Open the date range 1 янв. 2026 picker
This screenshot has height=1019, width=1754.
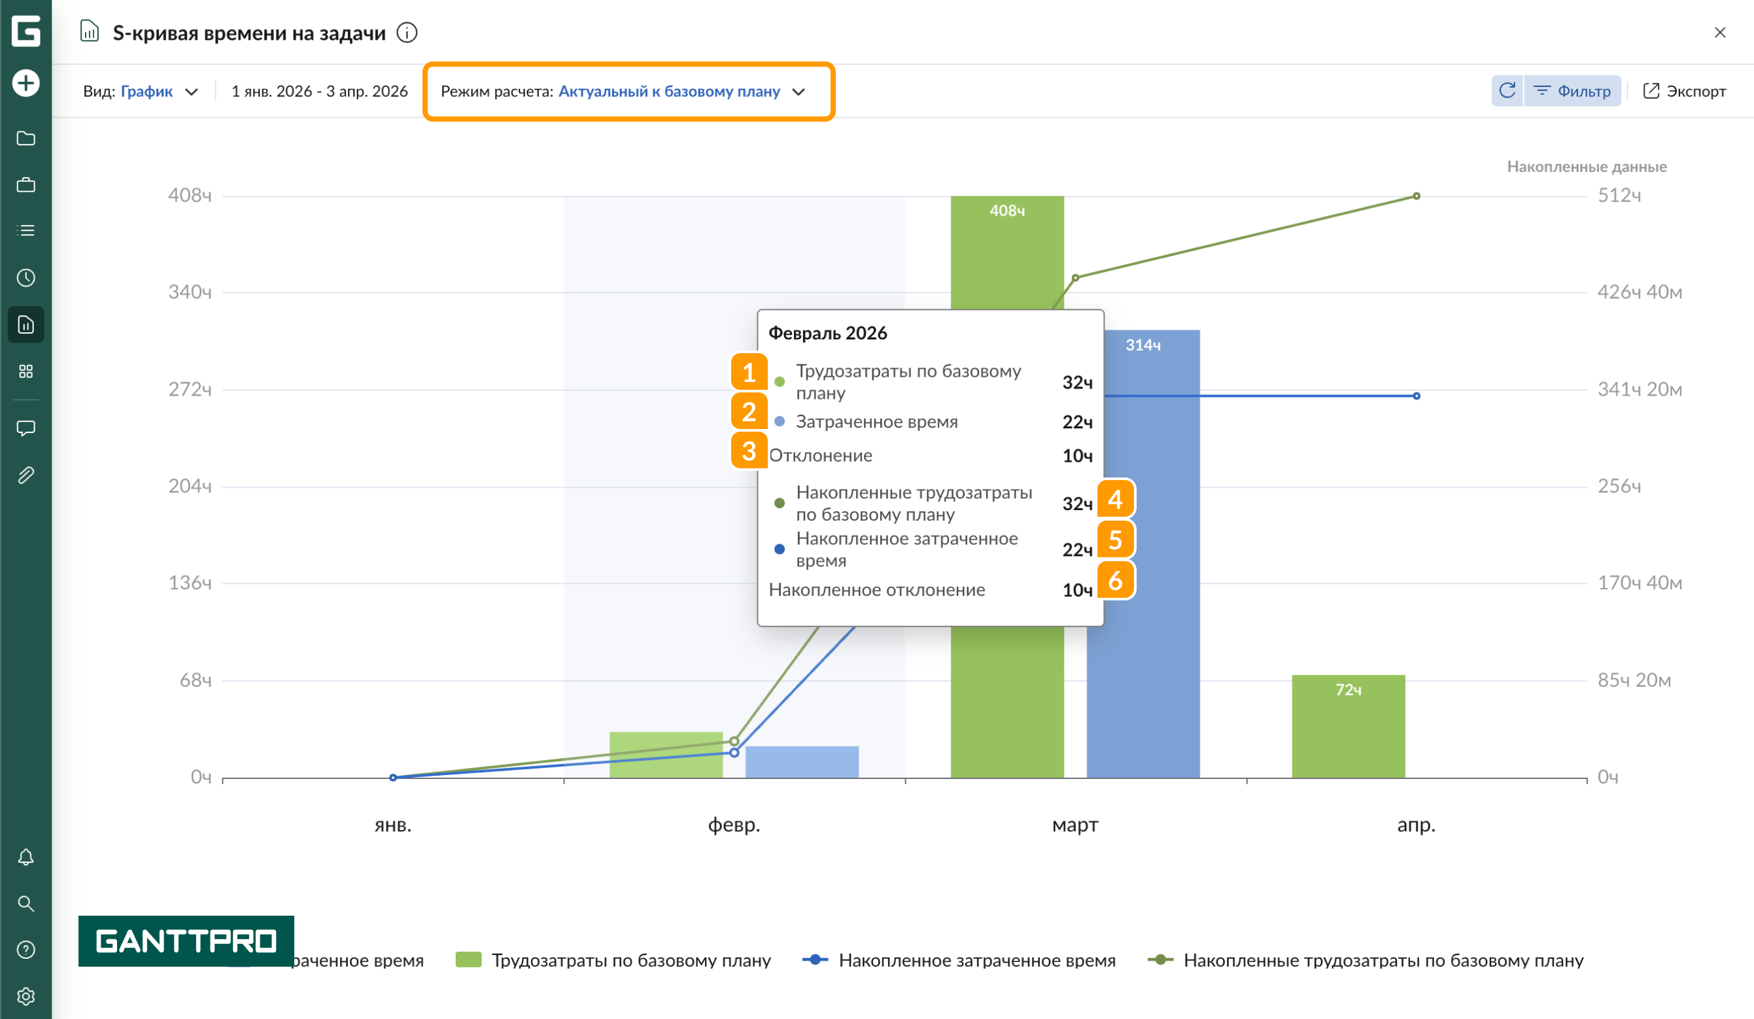pyautogui.click(x=320, y=91)
